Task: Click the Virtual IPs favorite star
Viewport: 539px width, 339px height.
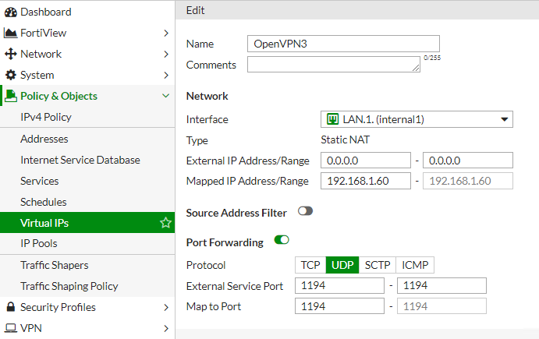Action: click(165, 223)
